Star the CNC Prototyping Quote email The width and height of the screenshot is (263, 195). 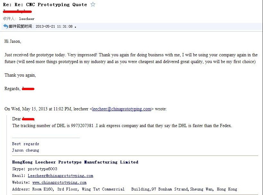(x=93, y=4)
